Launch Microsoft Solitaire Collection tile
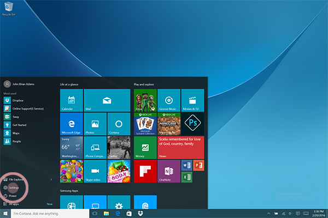328x218 pixels. (x=145, y=124)
